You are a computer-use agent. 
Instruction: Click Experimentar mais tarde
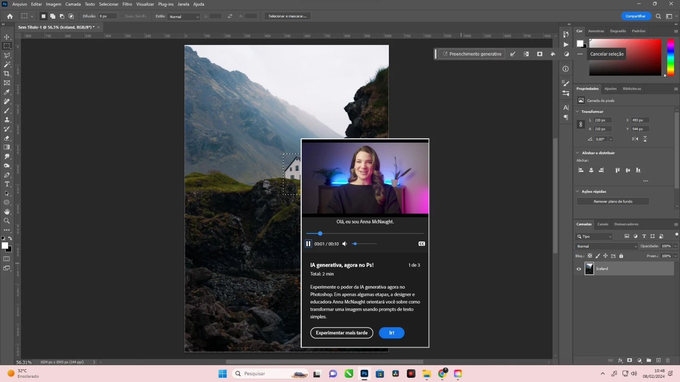click(342, 333)
